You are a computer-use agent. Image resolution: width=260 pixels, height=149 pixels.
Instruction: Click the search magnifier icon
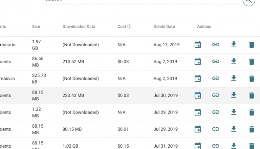[249, 1]
